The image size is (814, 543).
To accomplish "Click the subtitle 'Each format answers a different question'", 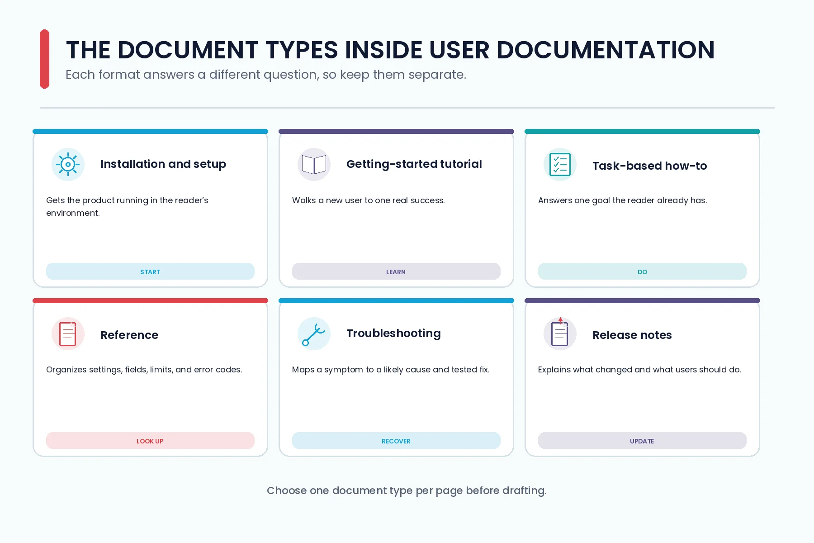I will [266, 74].
